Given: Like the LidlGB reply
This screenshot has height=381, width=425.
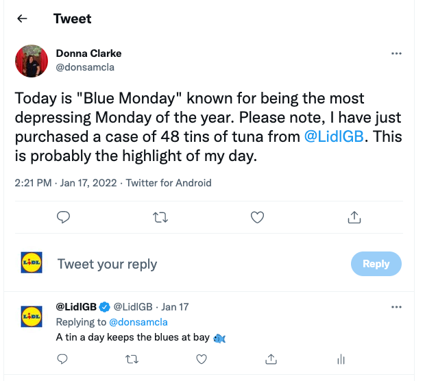Looking at the screenshot, I should [202, 358].
